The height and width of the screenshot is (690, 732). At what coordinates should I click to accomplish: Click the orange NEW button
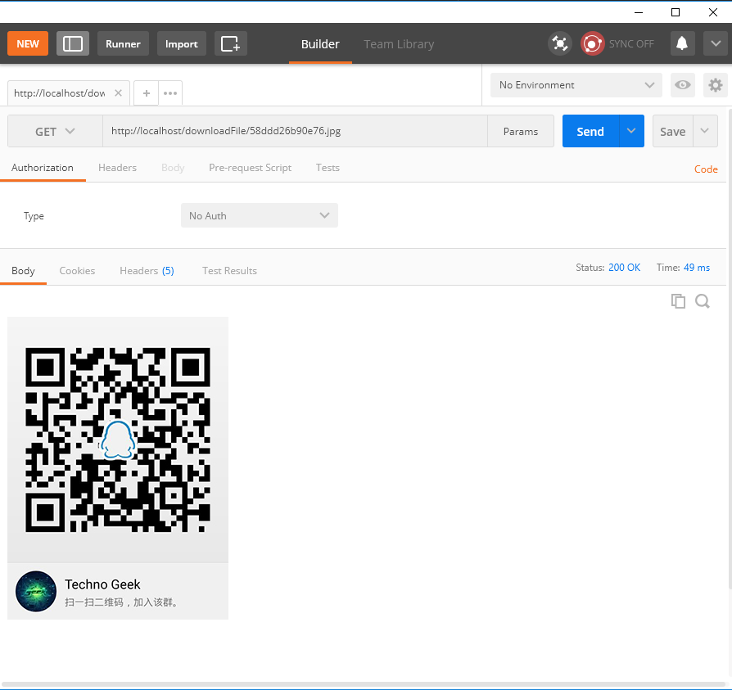tap(28, 44)
